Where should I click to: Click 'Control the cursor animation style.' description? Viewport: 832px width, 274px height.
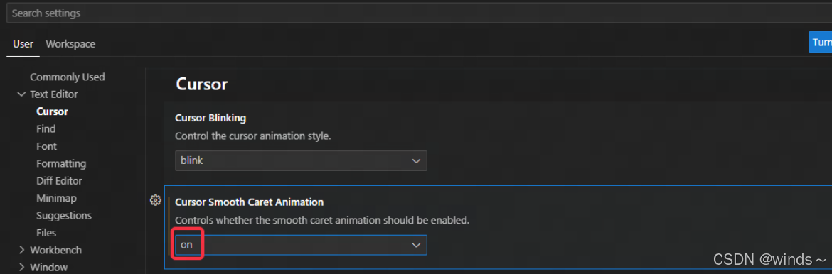(253, 136)
